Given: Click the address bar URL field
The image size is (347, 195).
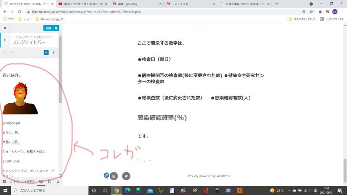Looking at the screenshot, I should 164,12.
